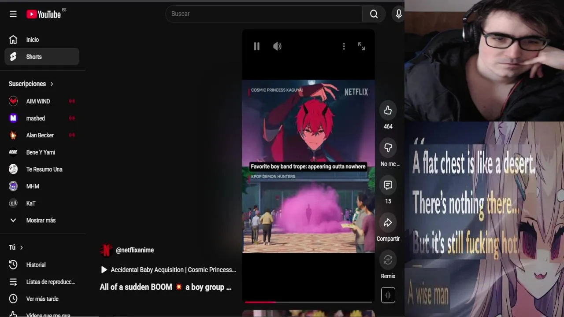The image size is (564, 317).
Task: Click the Alan Becker live indicator
Action: (x=72, y=135)
